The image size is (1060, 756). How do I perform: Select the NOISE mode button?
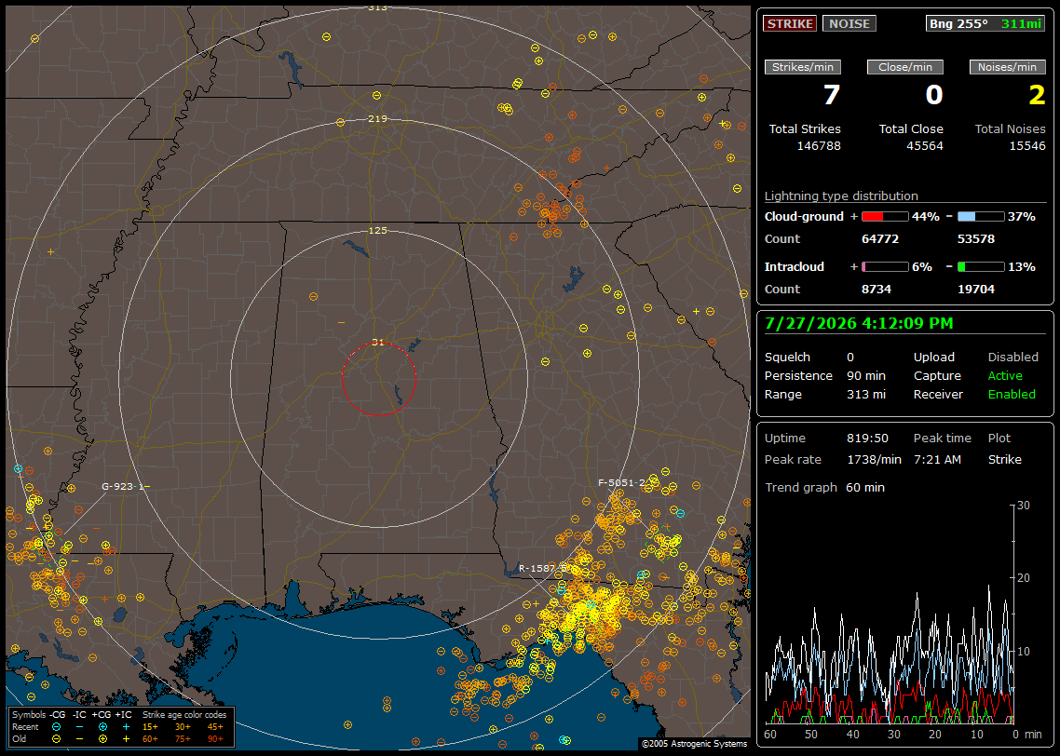[x=849, y=23]
